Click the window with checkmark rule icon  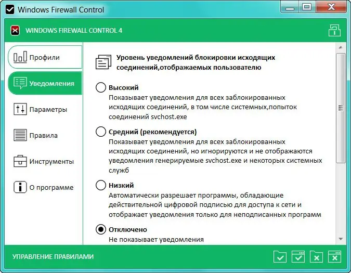point(298,257)
